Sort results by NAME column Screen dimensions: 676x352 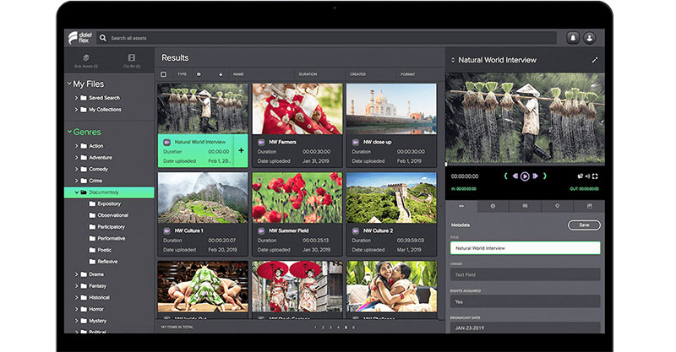tap(238, 74)
